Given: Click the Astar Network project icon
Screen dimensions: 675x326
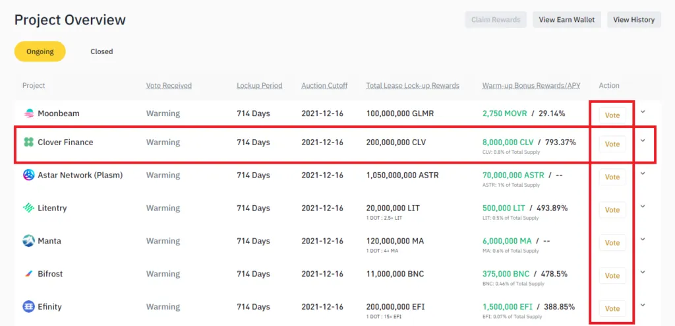Looking at the screenshot, I should pyautogui.click(x=28, y=175).
